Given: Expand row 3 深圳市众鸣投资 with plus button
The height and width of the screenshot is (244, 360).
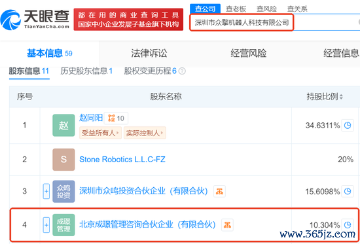Looking at the screenshot, I should click(46, 191).
